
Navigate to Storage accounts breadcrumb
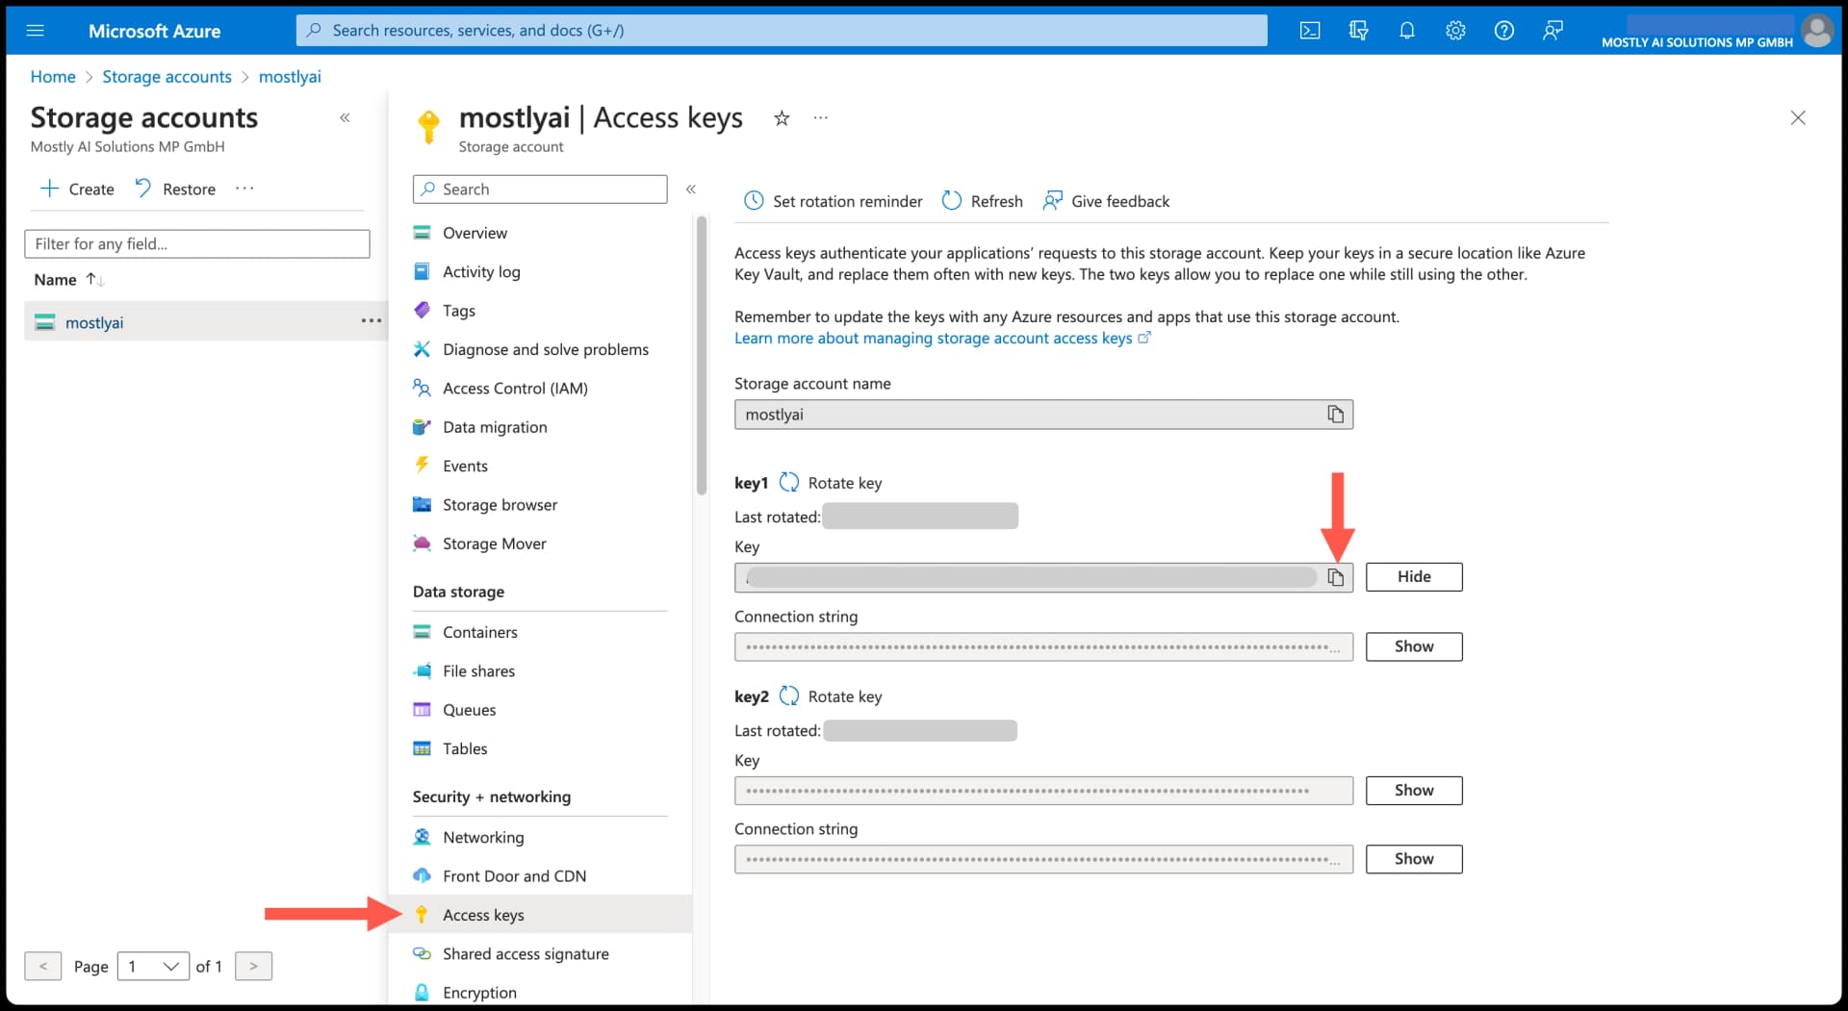pos(167,76)
